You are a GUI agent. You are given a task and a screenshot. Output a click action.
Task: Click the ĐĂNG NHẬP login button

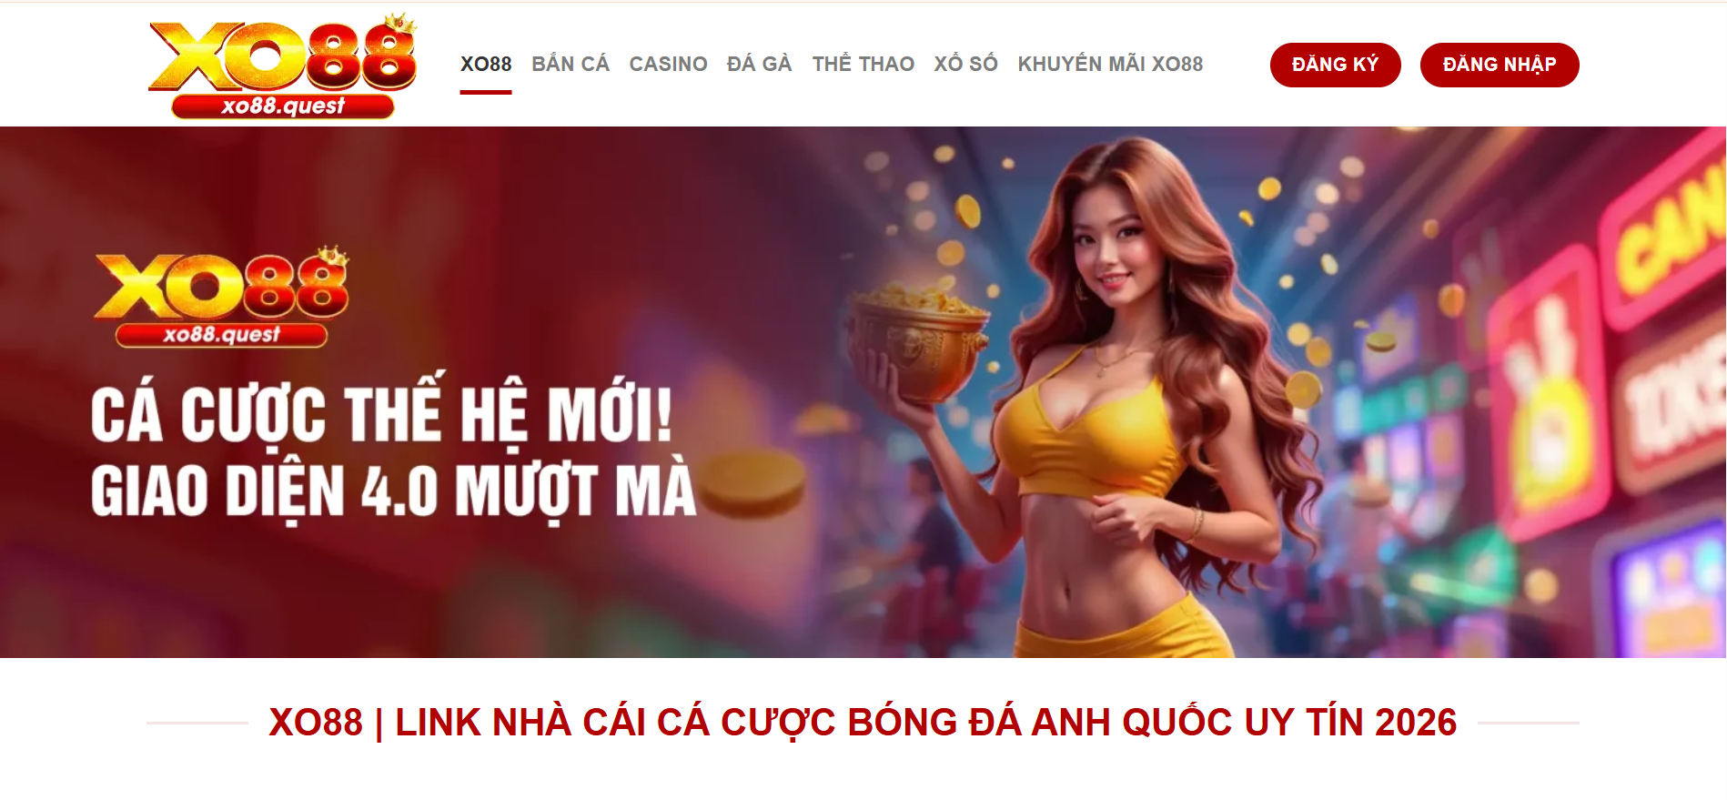coord(1500,65)
